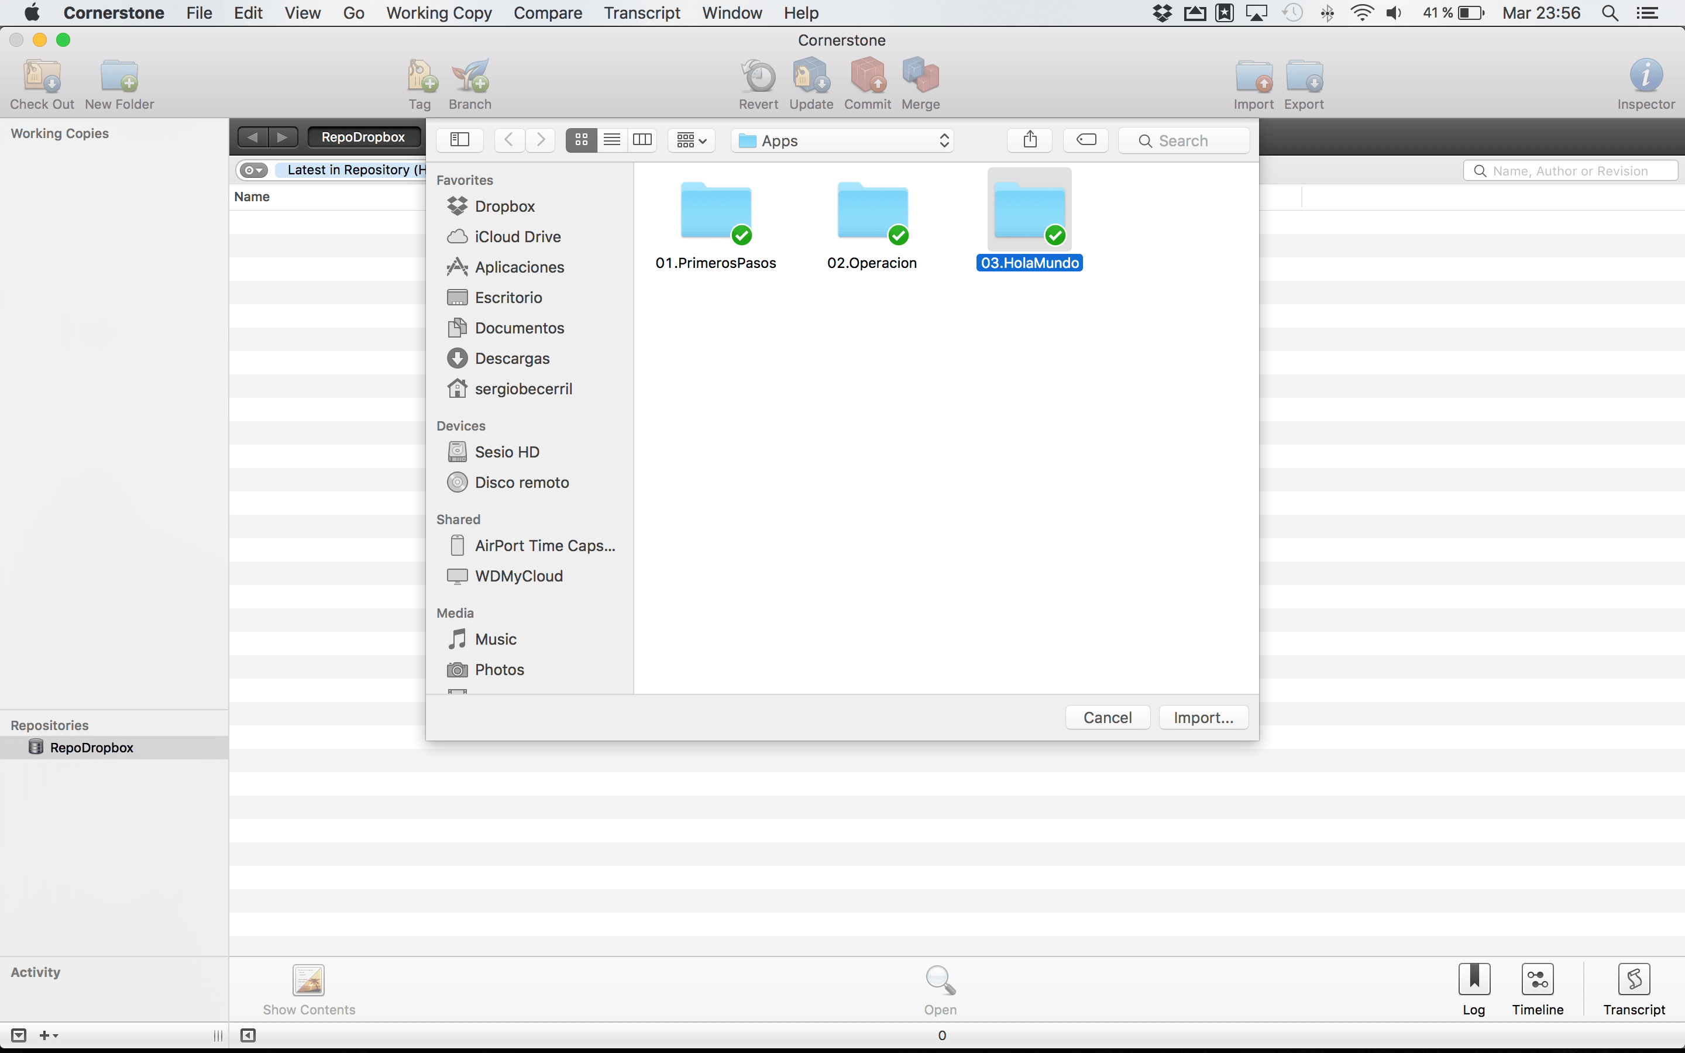Select the 03.HolaMundo folder
This screenshot has height=1053, width=1685.
pos(1029,220)
